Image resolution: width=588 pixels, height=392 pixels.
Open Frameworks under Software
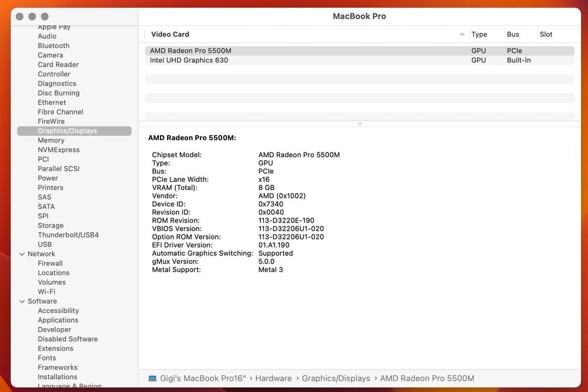[58, 368]
